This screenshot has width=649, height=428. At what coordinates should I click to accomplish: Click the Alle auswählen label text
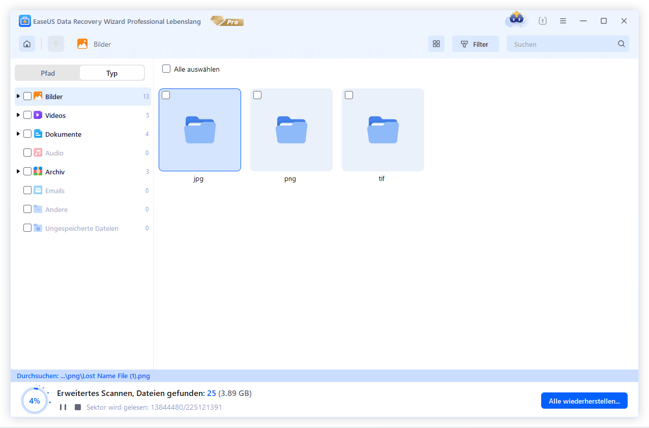[x=197, y=69]
